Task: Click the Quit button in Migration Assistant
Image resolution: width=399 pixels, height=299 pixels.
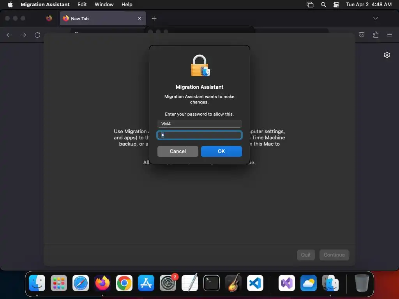Action: (305, 255)
